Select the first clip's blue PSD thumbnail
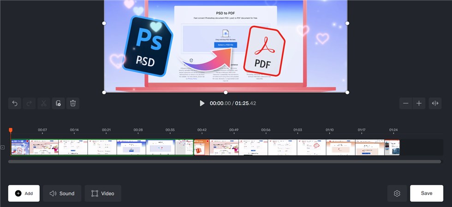452x207 pixels. [x=20, y=148]
